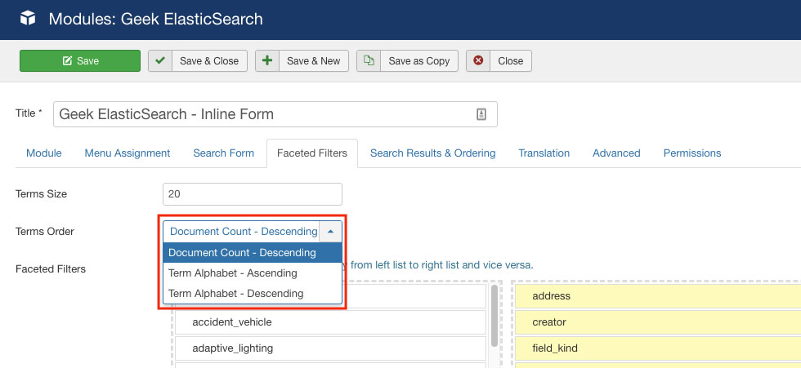Viewport: 801px width, 368px height.
Task: Click the autofill icon in Title field
Action: (481, 114)
